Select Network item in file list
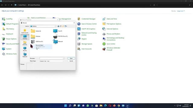The height and width of the screenshot is (108, 193). tap(58, 41)
